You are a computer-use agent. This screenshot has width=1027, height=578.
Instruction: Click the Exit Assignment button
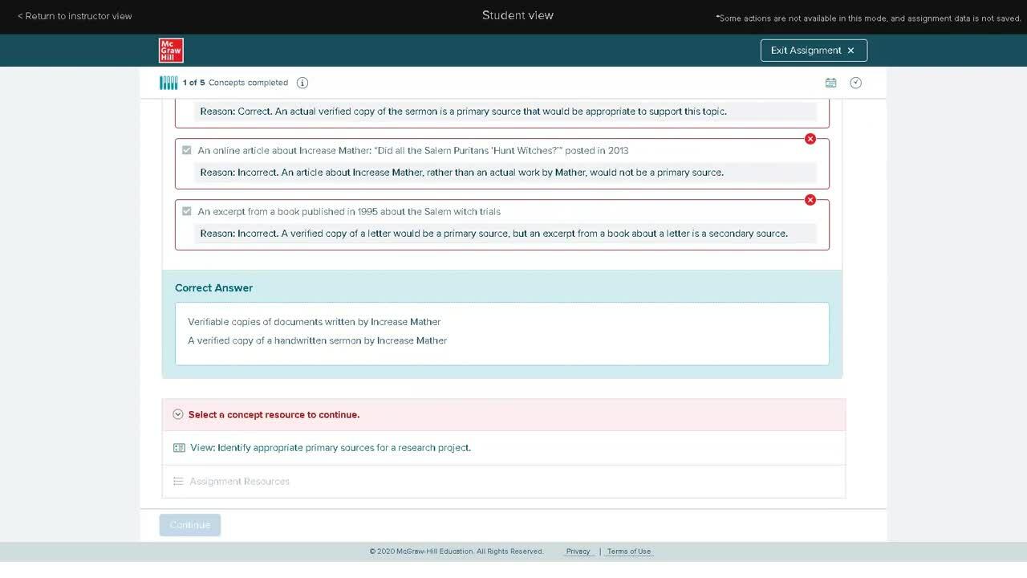(813, 51)
